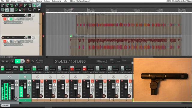
Task: Solo track 2 in the track panel
Action: click(x=7, y=19)
